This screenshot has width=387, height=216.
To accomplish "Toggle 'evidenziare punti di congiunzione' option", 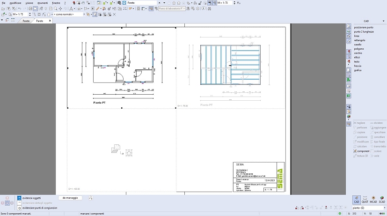I will [x=19, y=208].
